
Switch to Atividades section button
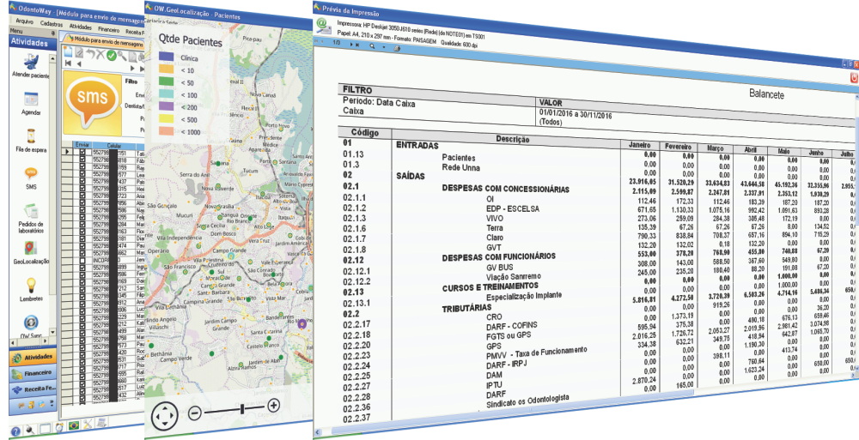point(33,357)
